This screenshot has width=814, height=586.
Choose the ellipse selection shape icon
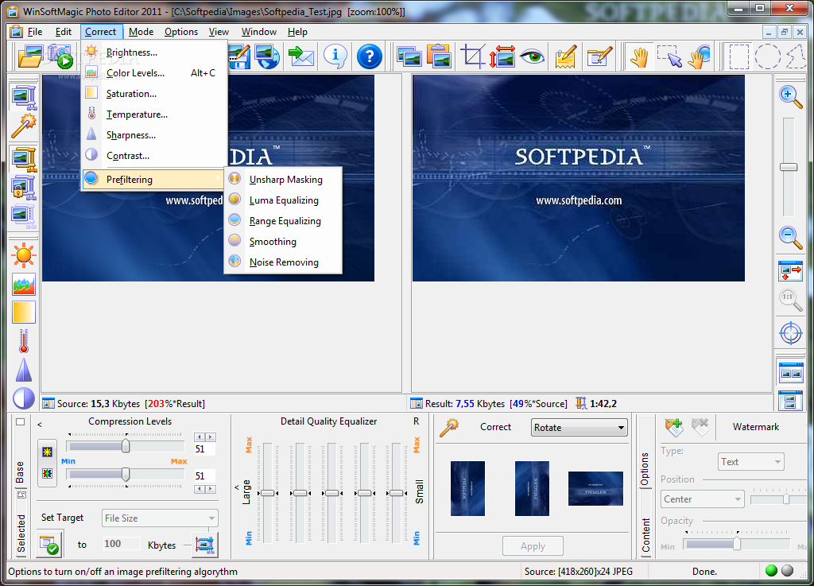tap(767, 56)
